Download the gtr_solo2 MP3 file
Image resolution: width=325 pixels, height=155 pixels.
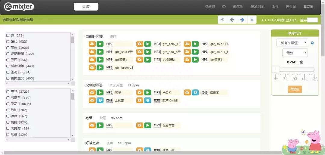tap(187, 44)
